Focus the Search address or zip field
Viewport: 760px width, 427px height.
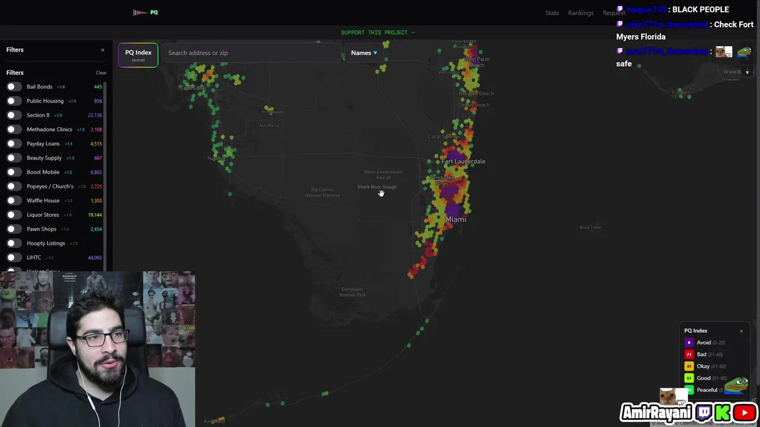coord(251,53)
